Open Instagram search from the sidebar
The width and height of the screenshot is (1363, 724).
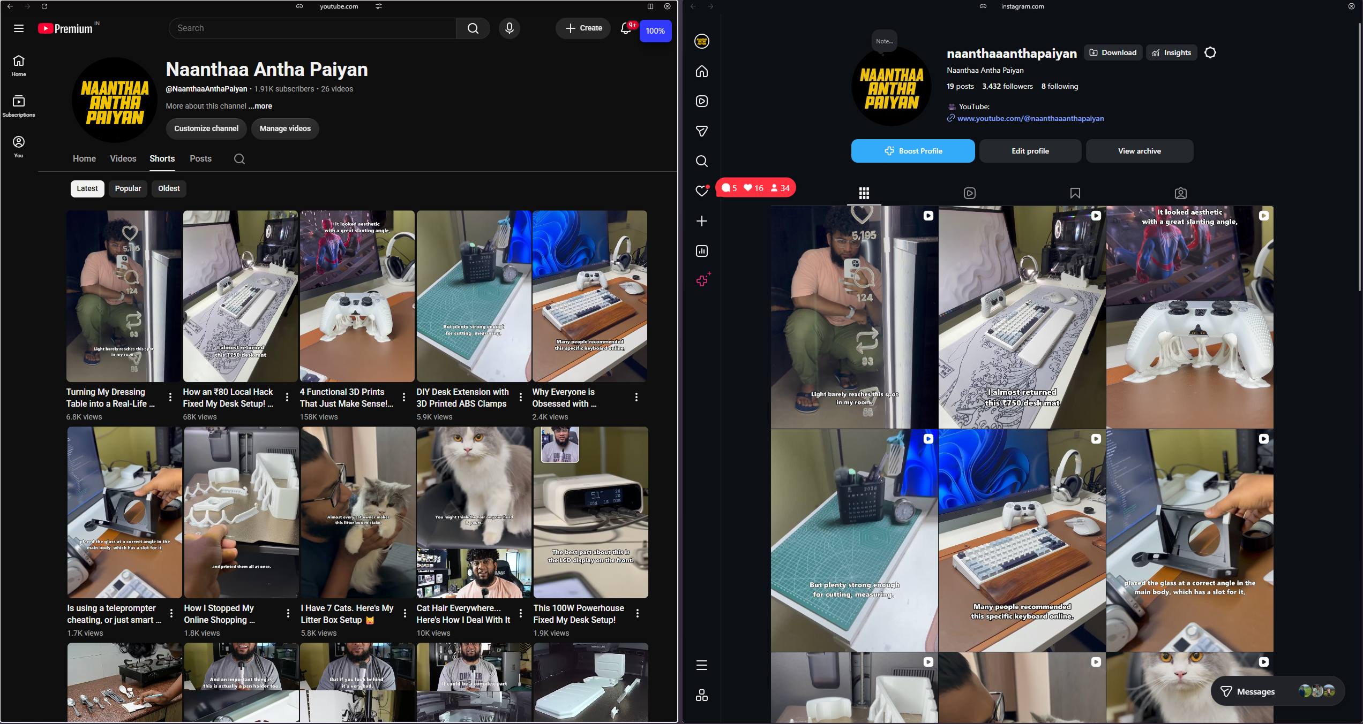tap(702, 161)
